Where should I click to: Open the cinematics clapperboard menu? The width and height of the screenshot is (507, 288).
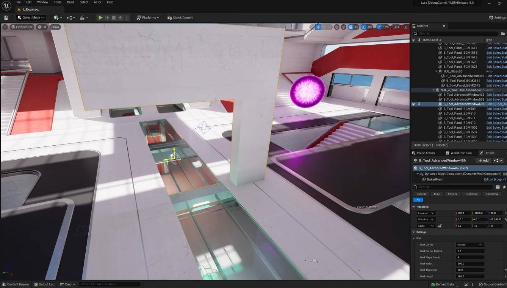point(84,17)
